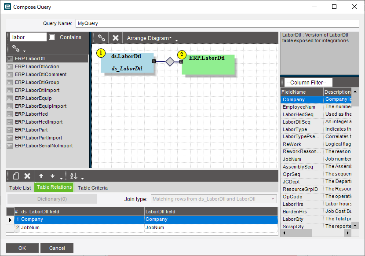Expand the dropdown arrow after move down icon

tap(61, 179)
